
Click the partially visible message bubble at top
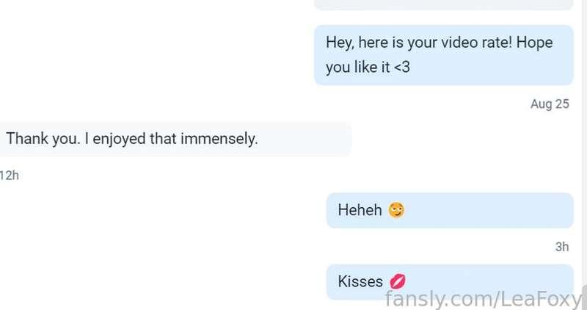tap(444, 4)
